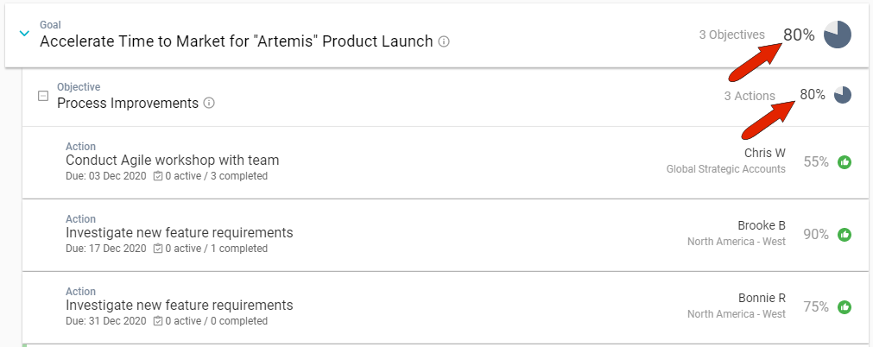Image resolution: width=873 pixels, height=347 pixels.
Task: Click the objective's progress pie icon
Action: (843, 95)
